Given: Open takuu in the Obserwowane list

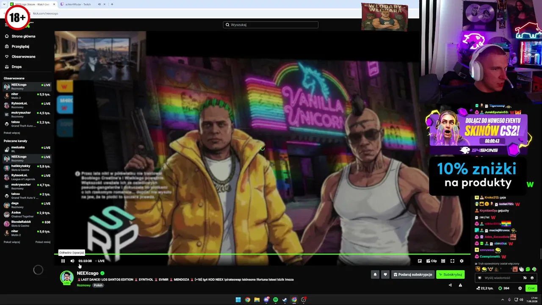Looking at the screenshot, I should point(27,124).
